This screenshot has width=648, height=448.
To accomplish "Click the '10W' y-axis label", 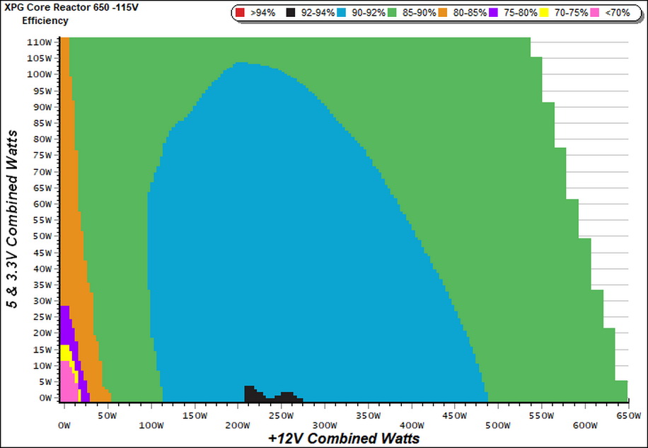I will [x=42, y=366].
